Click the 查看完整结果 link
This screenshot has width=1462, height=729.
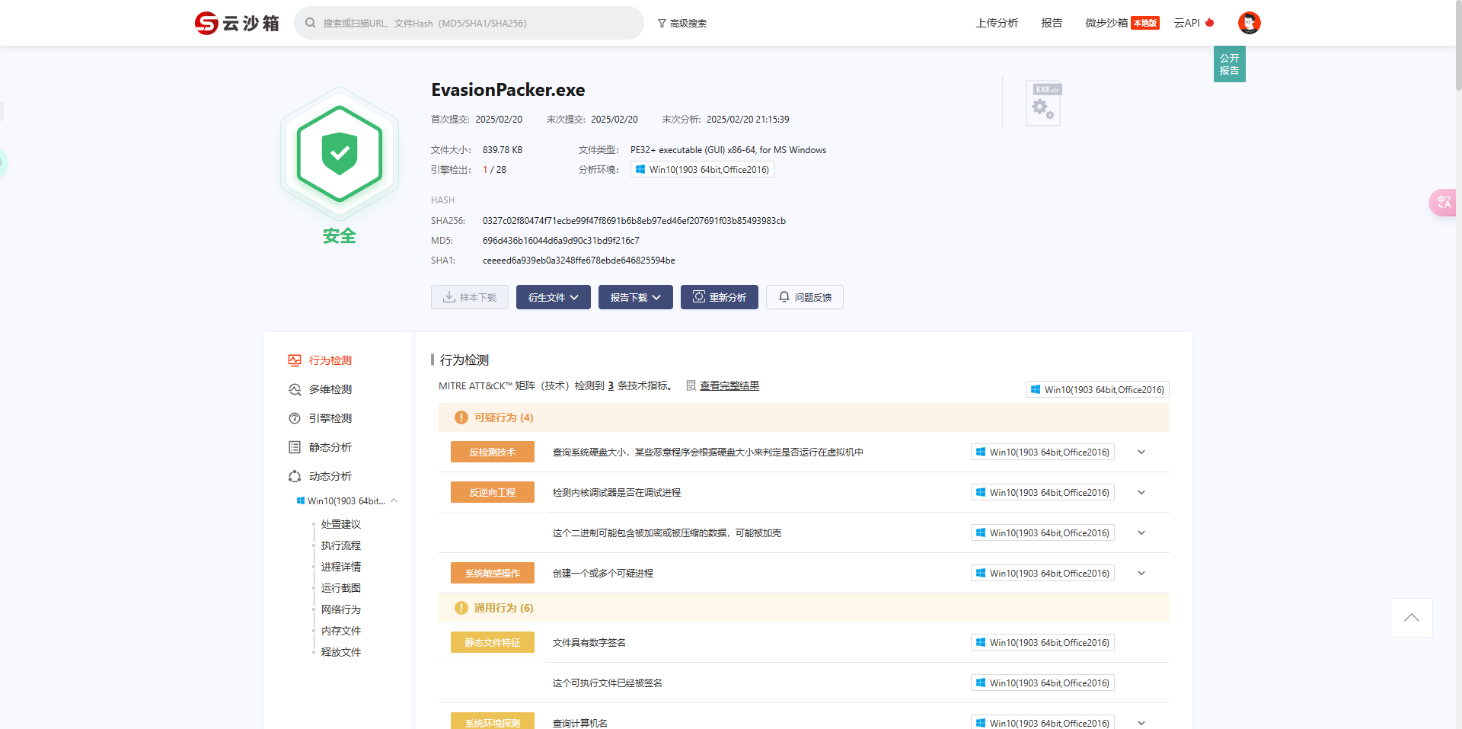729,385
